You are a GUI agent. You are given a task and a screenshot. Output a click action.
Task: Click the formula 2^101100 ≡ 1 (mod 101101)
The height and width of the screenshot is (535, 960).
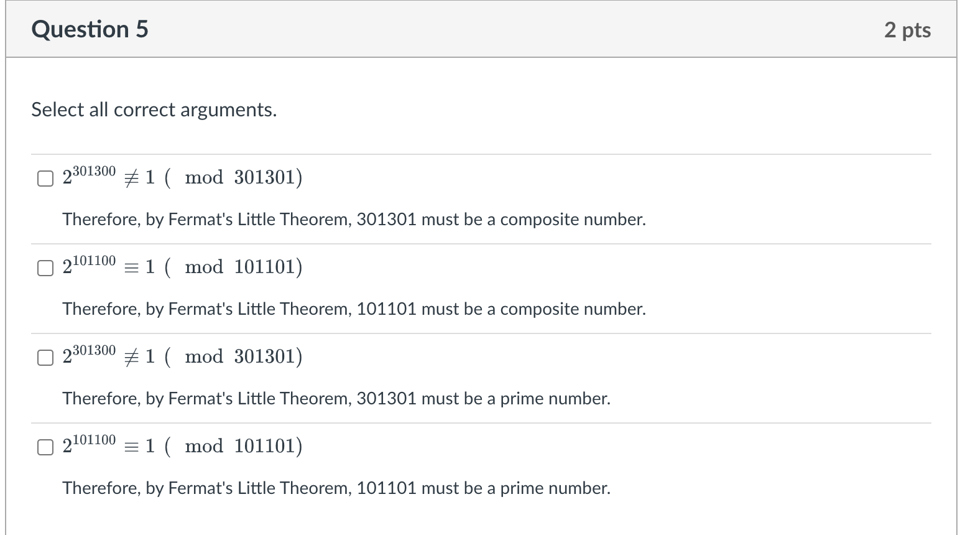tap(183, 267)
